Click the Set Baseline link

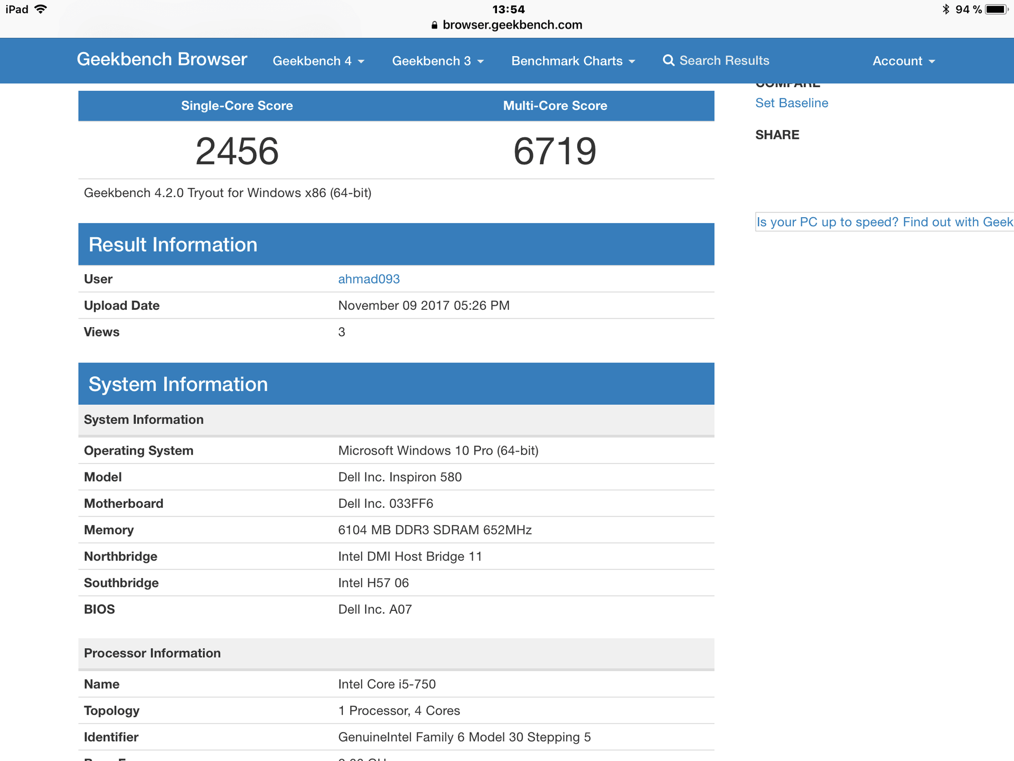[792, 103]
